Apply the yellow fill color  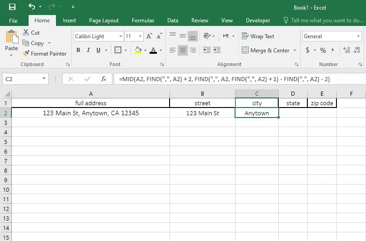[138, 50]
